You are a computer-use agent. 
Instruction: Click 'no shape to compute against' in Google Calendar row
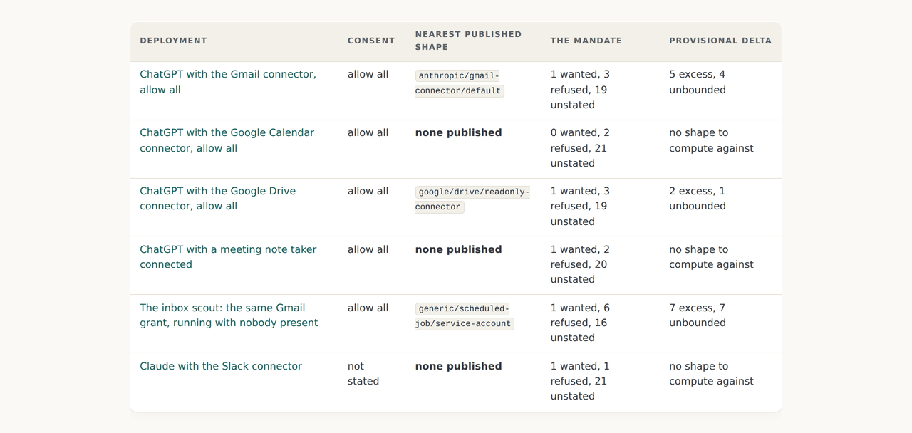pos(711,140)
